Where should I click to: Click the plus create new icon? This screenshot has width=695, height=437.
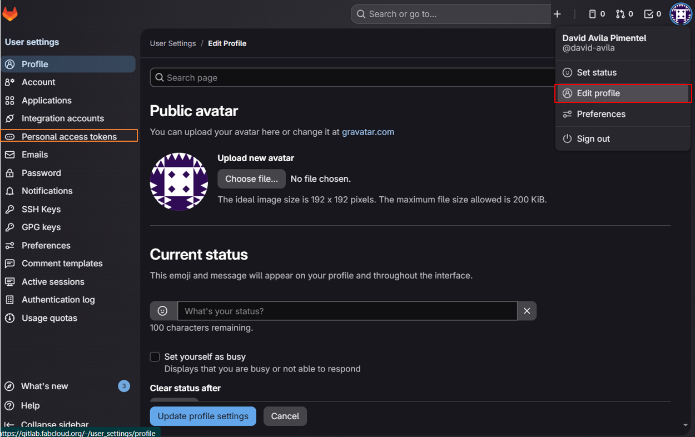tap(557, 14)
